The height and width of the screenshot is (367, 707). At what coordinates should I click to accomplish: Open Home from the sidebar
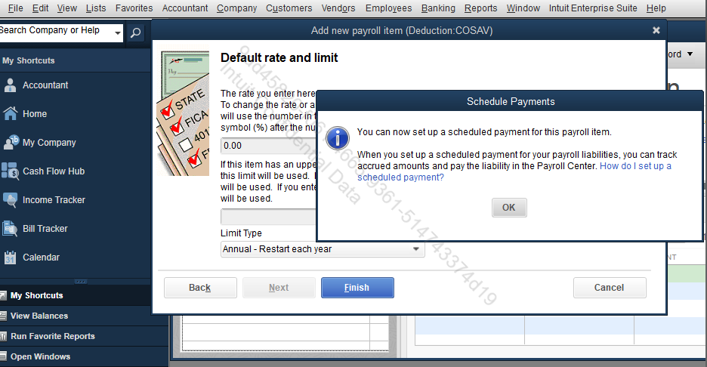tap(11, 114)
